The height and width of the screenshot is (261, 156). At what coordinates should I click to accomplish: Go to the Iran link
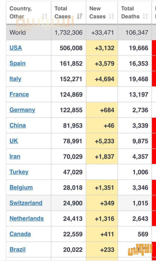coord(15,156)
